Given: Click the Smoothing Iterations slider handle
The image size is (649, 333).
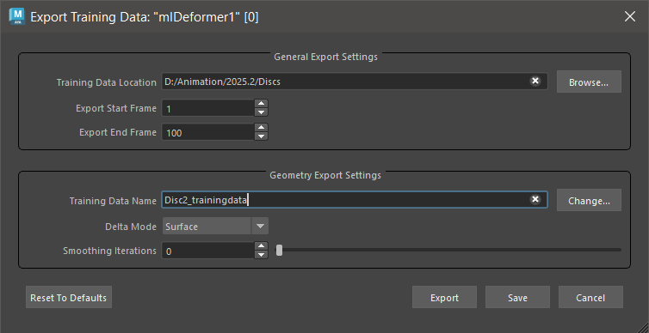Looking at the screenshot, I should pyautogui.click(x=280, y=250).
